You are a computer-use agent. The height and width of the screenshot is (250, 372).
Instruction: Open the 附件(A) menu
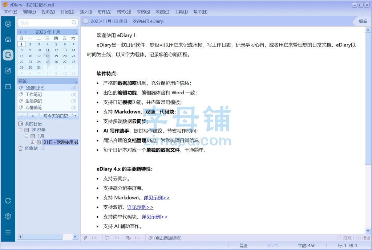coord(104,12)
